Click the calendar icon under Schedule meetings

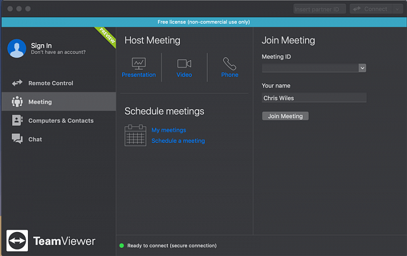pyautogui.click(x=135, y=135)
